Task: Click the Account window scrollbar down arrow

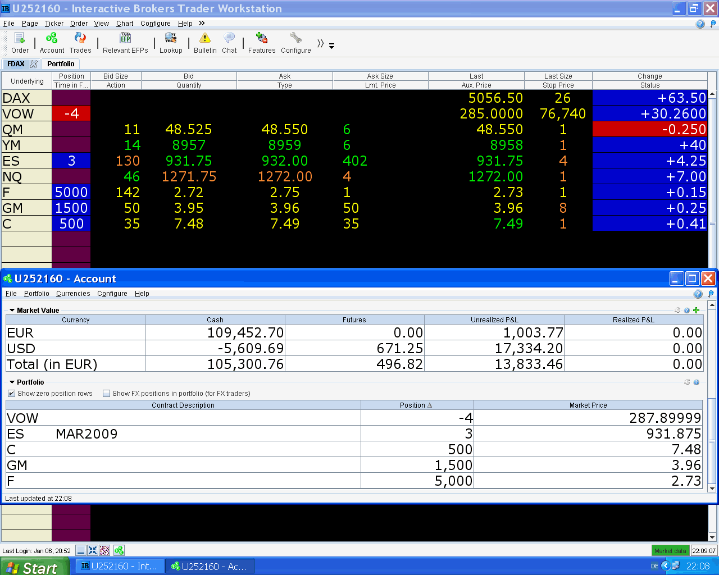Action: click(x=712, y=489)
